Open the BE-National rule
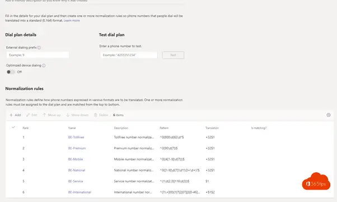The height and width of the screenshot is (202, 337). tap(77, 170)
